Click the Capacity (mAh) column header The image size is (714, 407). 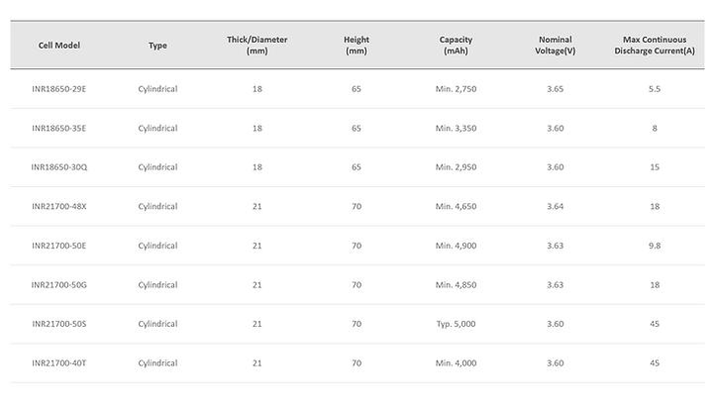(x=456, y=46)
